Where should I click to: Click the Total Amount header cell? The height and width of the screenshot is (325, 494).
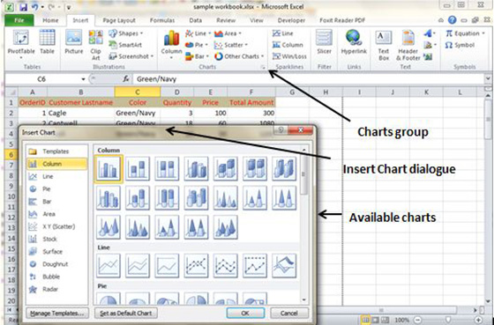point(251,102)
